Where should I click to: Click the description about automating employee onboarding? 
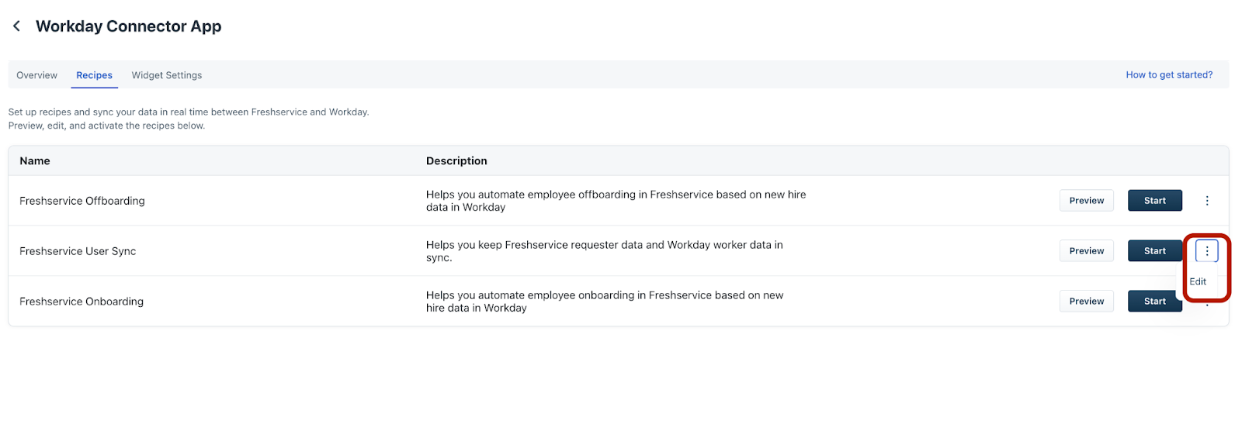[x=605, y=302]
